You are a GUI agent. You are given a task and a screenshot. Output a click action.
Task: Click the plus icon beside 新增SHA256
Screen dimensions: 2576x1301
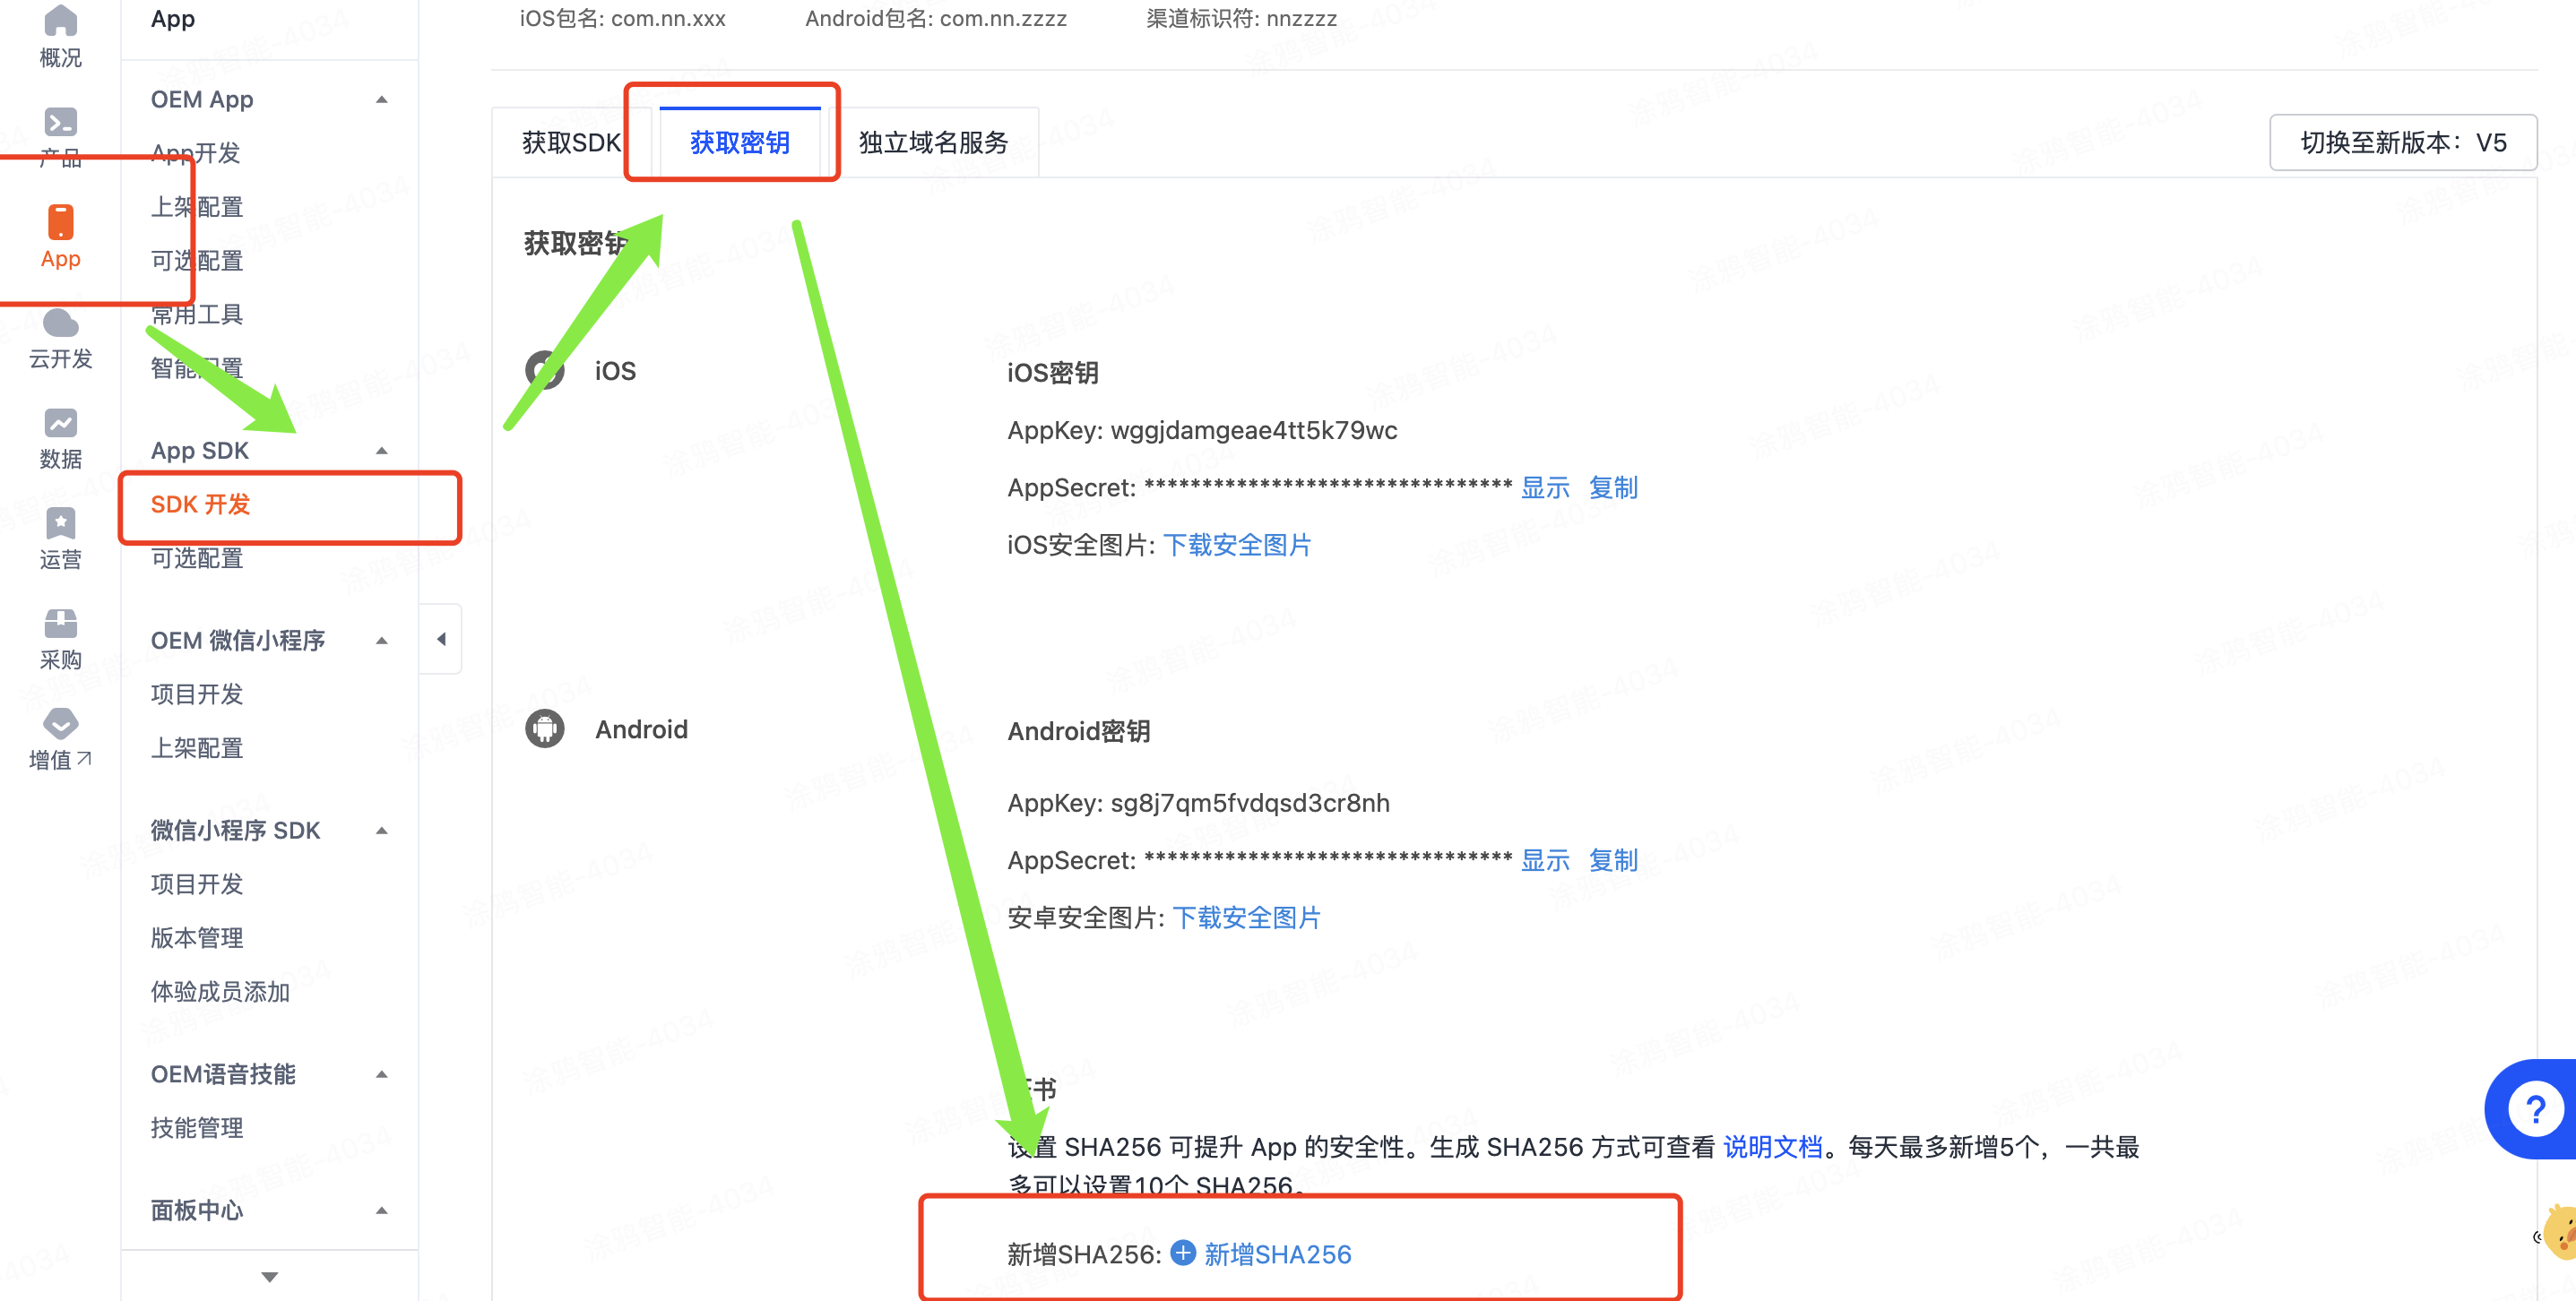pos(1183,1252)
